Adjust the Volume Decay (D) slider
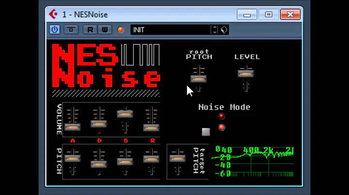349x195 pixels. pyautogui.click(x=99, y=124)
